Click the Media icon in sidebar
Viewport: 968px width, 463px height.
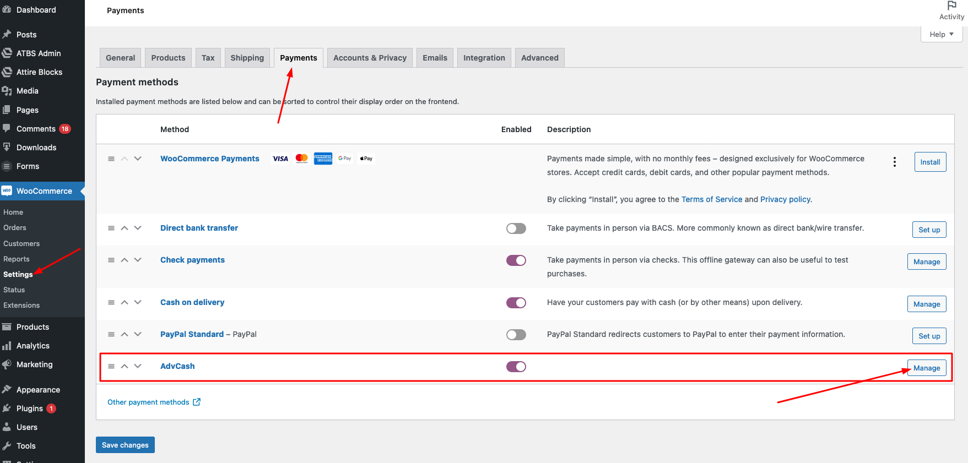pos(7,91)
